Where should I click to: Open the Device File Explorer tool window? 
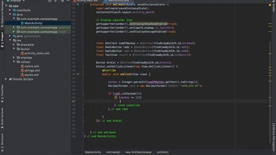click(274, 137)
